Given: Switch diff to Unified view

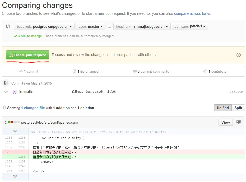Looking at the screenshot, I should pos(223,108).
